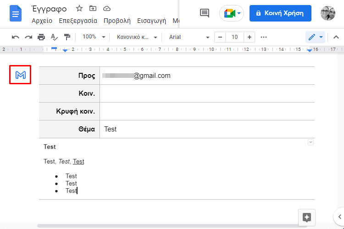Screen dimensions: 344x229
Task: Click the font size field showing 10
Action: pyautogui.click(x=234, y=37)
